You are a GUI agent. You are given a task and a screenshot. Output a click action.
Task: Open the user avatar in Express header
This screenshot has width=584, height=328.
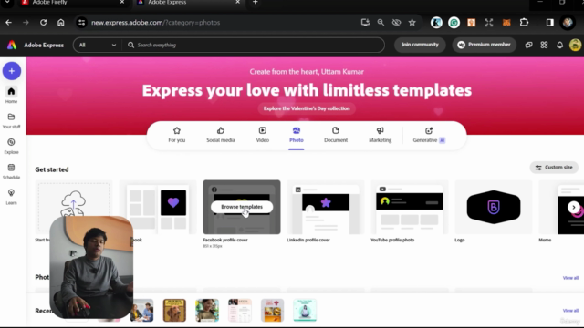click(576, 45)
